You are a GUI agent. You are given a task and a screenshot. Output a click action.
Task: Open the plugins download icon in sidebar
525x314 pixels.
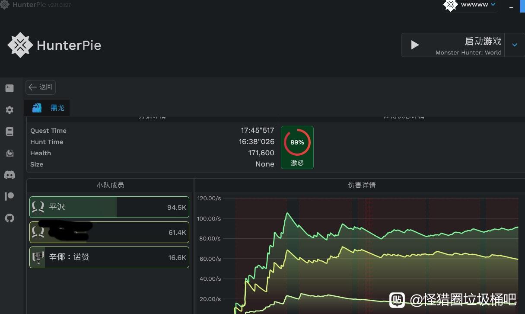10,153
